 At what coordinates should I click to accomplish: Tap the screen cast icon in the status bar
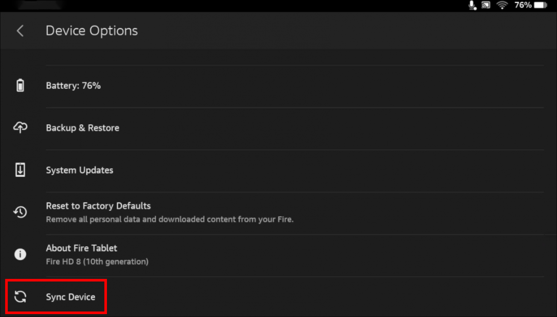[x=486, y=5]
